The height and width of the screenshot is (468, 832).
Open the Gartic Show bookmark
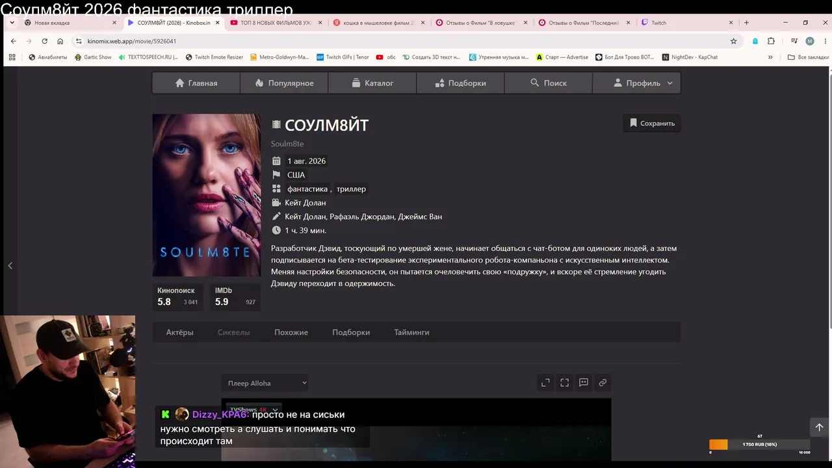tap(93, 57)
